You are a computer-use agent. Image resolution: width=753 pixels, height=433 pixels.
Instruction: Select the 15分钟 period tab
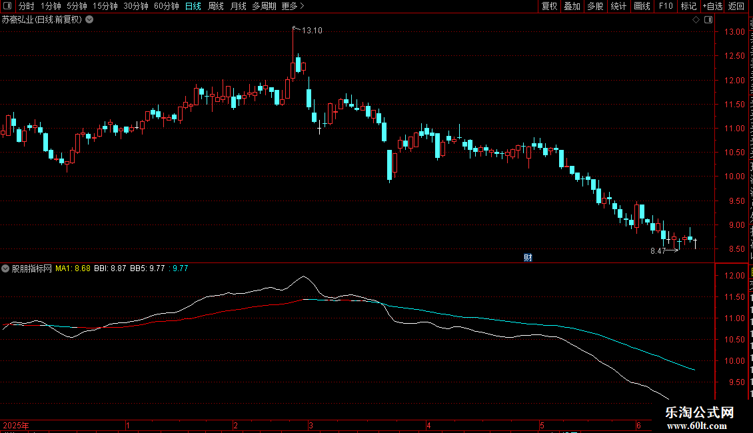coord(105,6)
